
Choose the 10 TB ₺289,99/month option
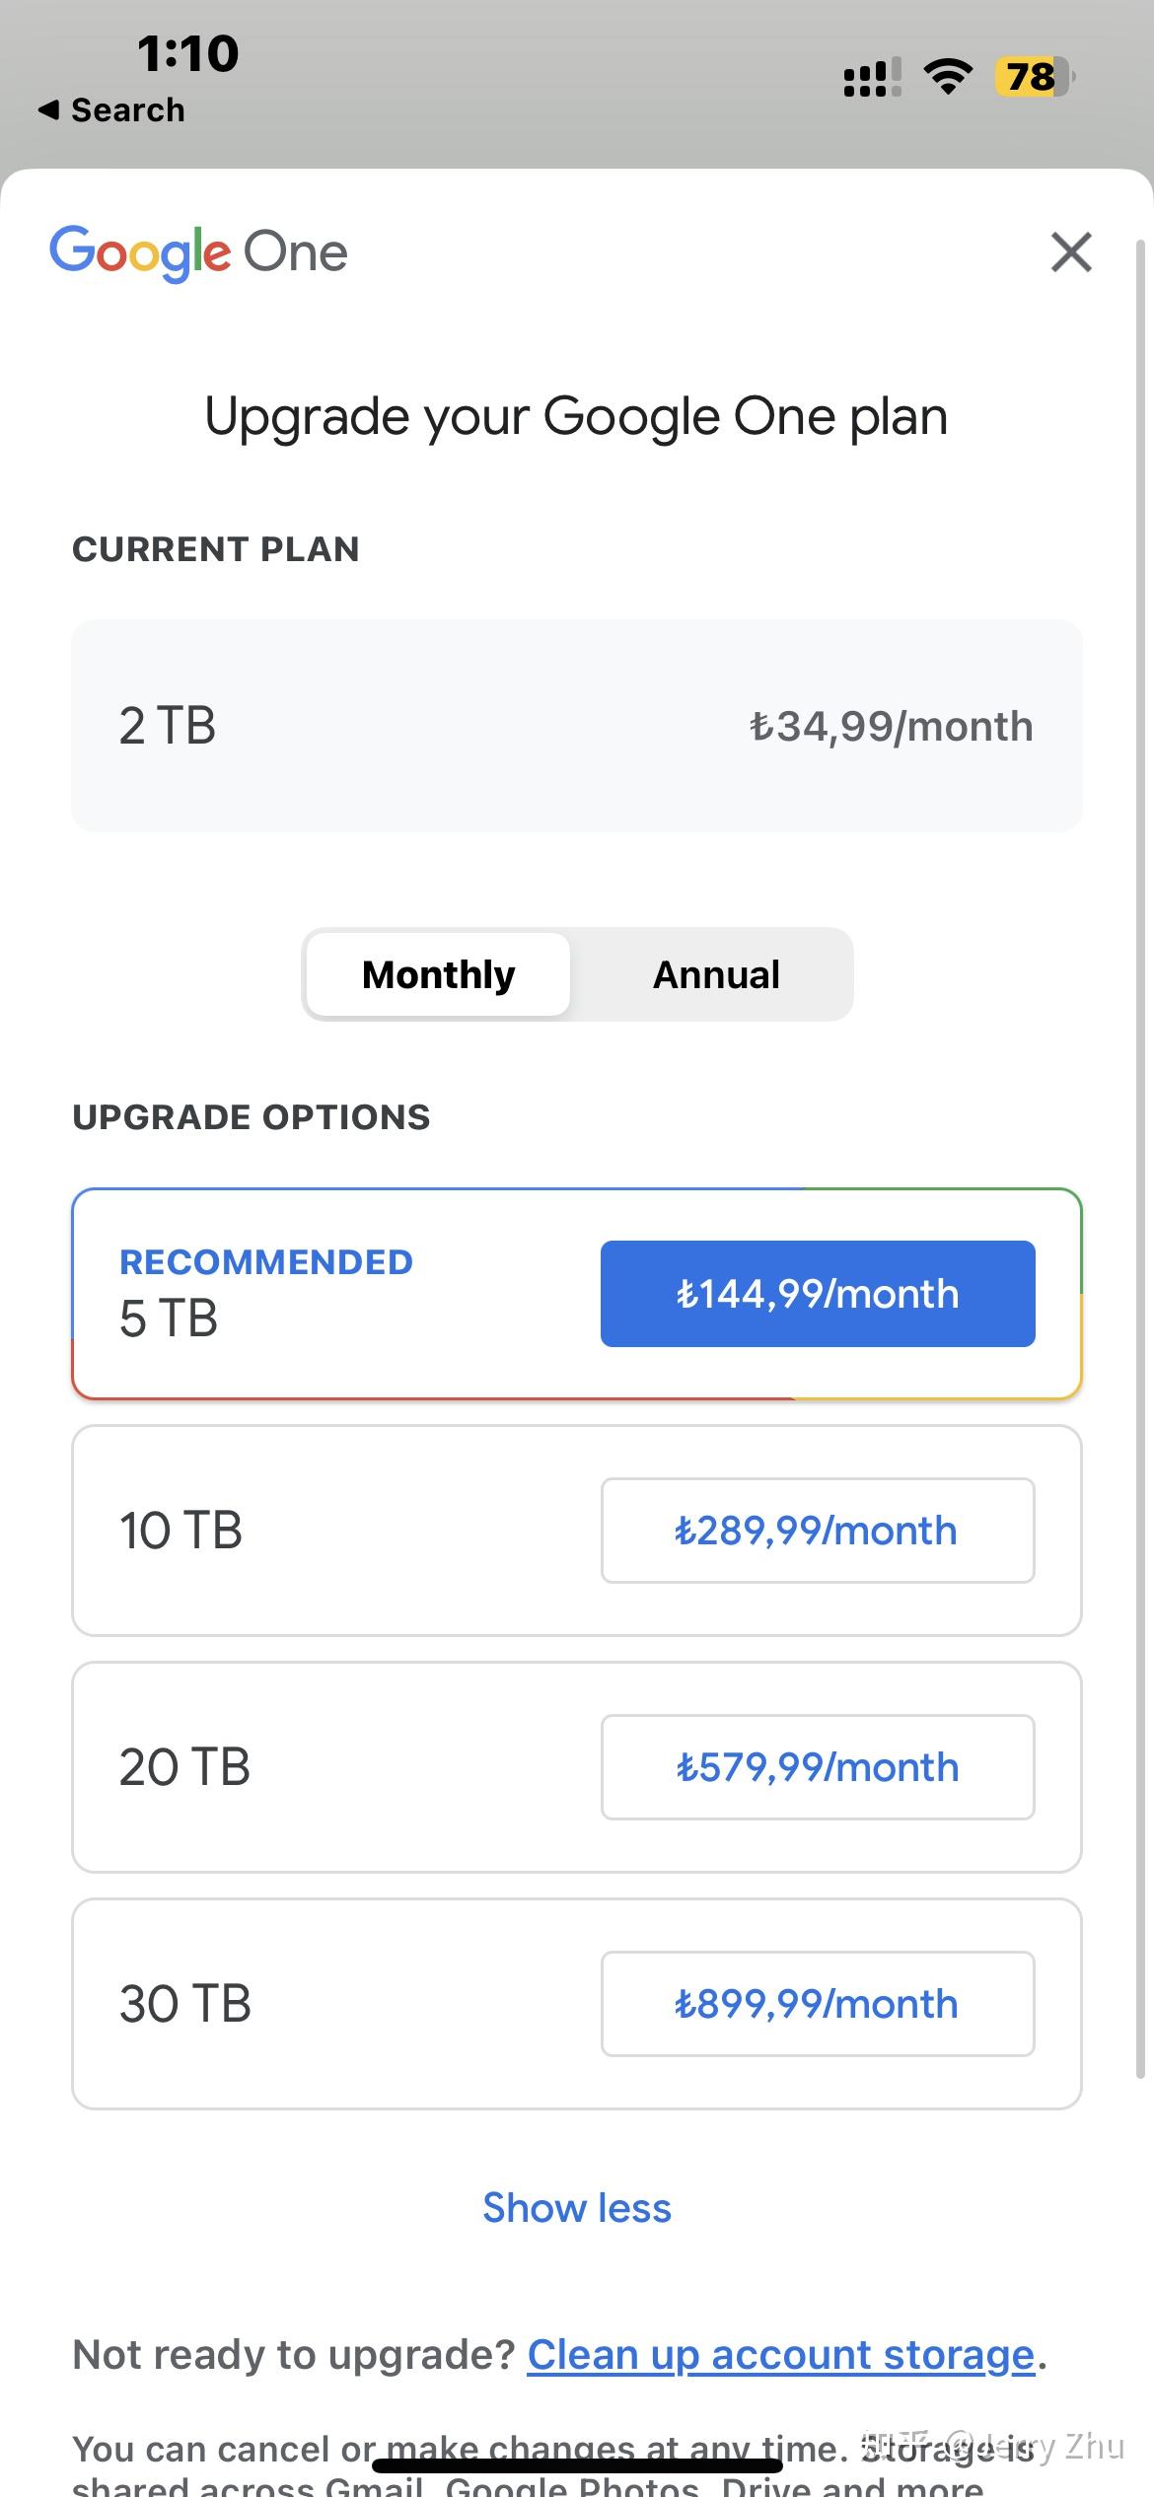pos(817,1530)
